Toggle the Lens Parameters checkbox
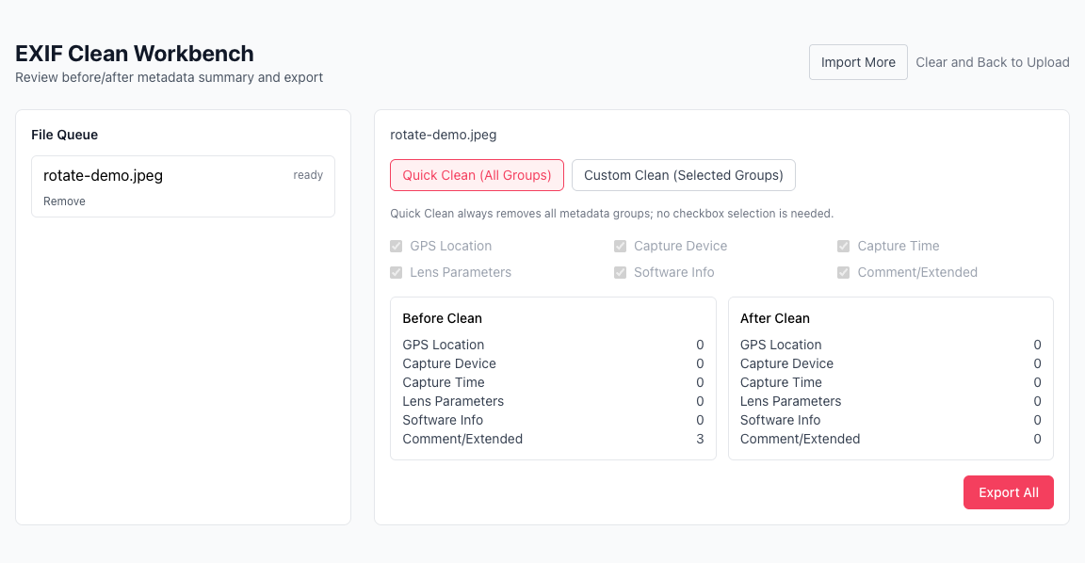 [x=397, y=273]
